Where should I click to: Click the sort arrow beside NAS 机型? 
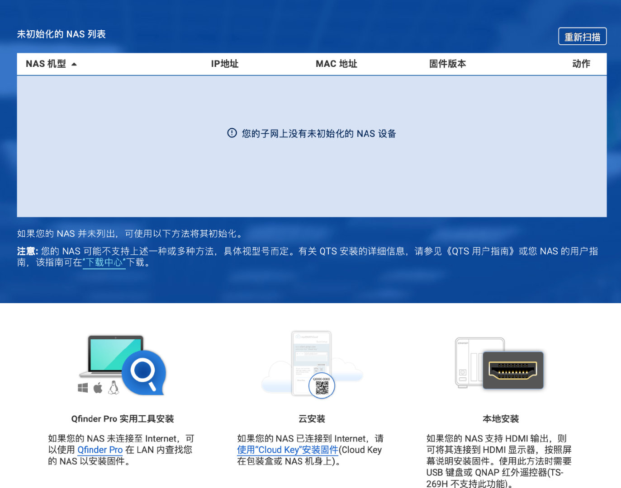pos(75,64)
